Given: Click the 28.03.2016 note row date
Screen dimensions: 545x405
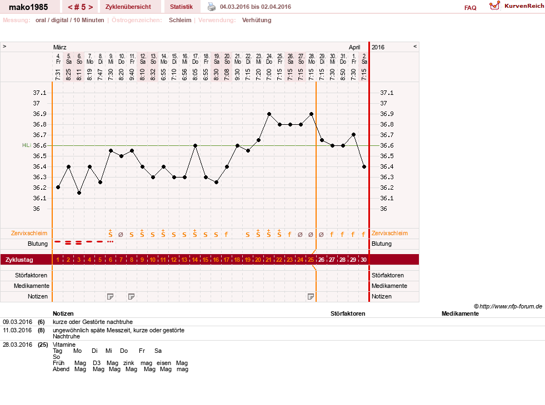Looking at the screenshot, I should click(x=17, y=345).
